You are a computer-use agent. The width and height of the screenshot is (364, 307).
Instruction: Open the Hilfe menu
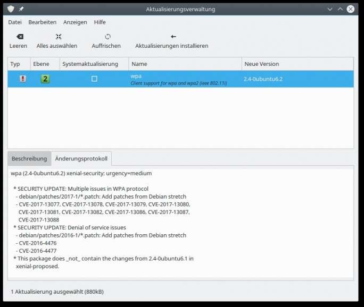click(x=100, y=22)
